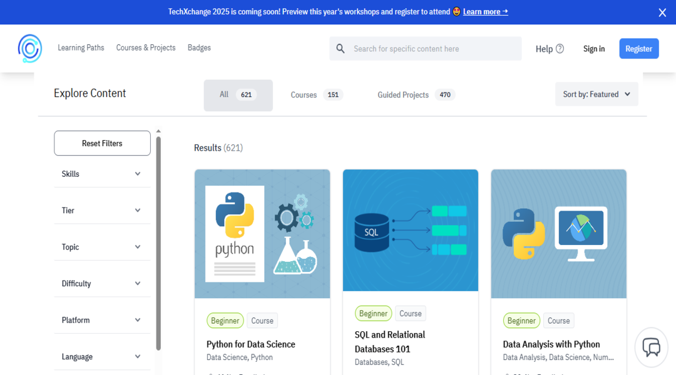
Task: Open the SQL and Relational Databases thumbnail
Action: click(x=411, y=231)
